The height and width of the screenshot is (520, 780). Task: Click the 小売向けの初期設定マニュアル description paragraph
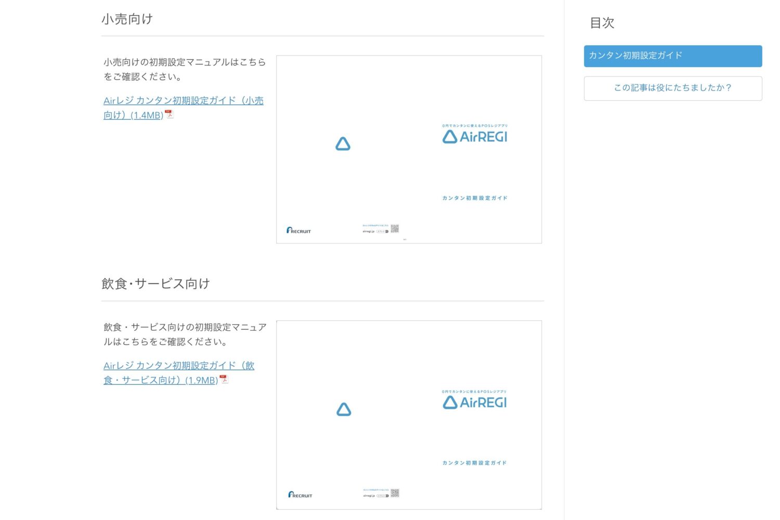pyautogui.click(x=184, y=69)
